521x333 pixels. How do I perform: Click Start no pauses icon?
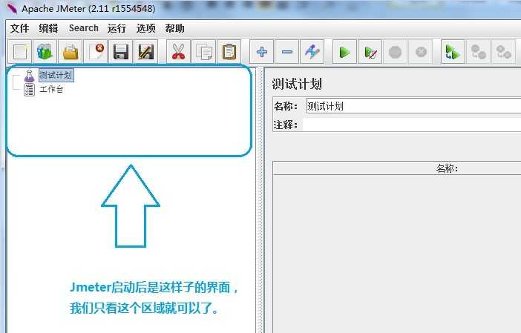pos(370,52)
